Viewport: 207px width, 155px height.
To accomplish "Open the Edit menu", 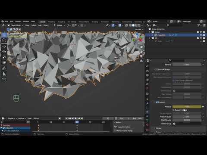I will click(12, 22).
